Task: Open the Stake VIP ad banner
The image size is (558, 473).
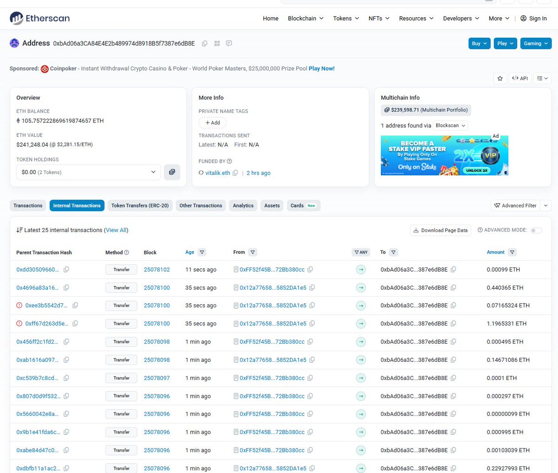Action: click(x=445, y=155)
